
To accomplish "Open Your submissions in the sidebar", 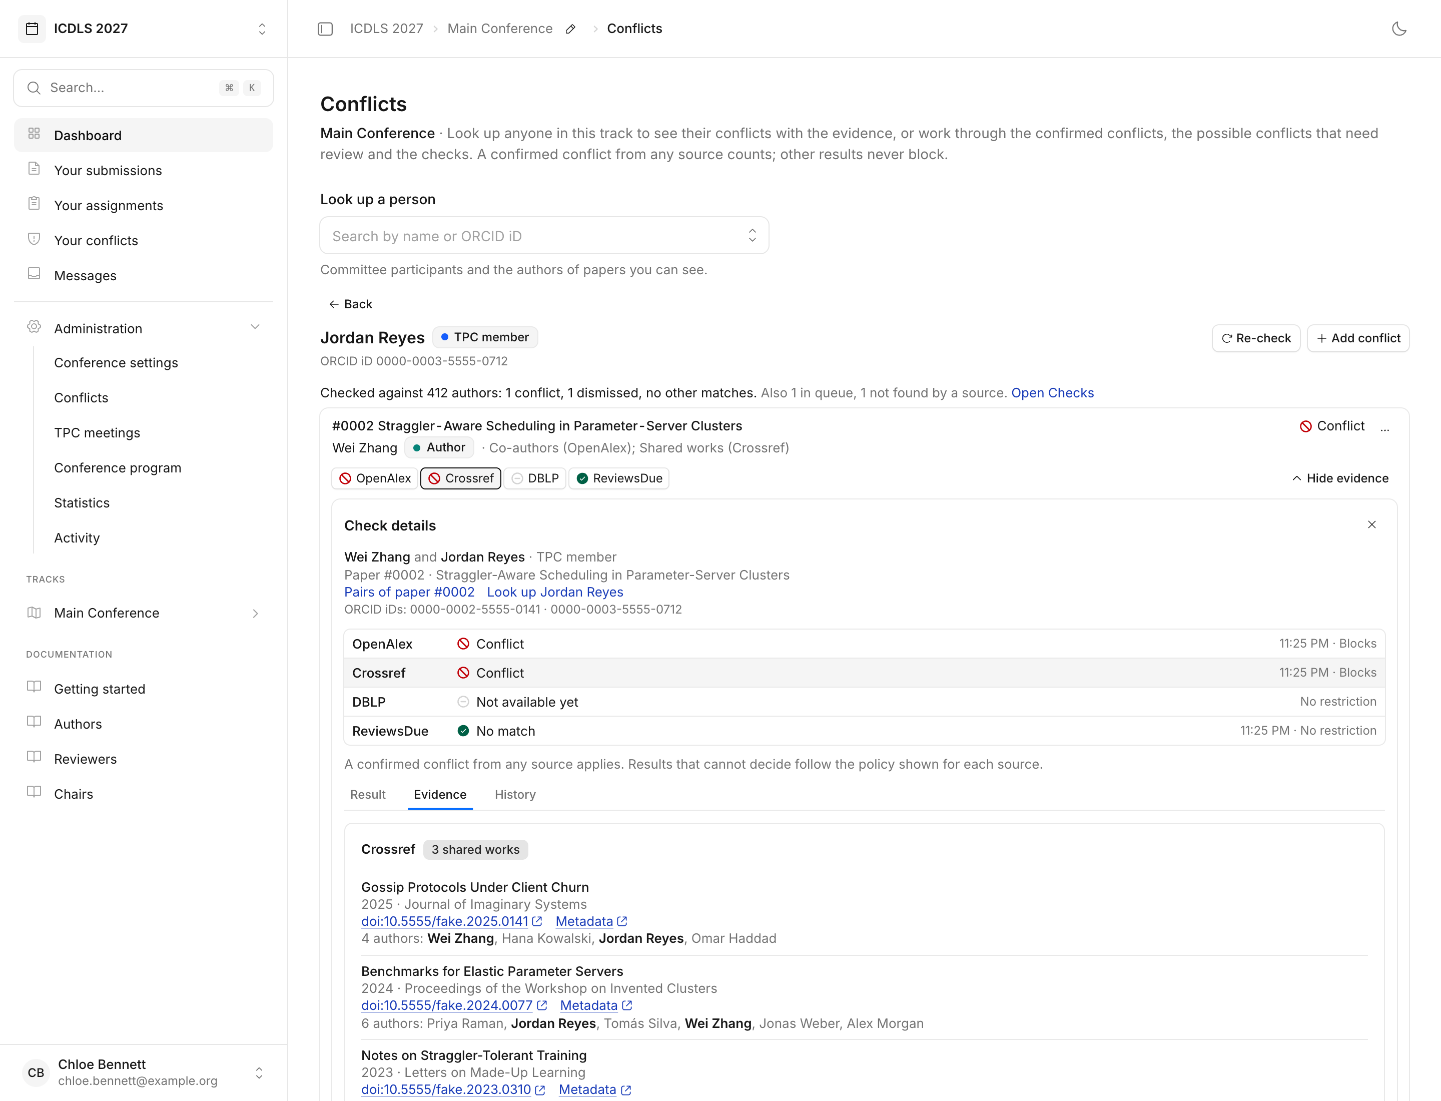I will click(144, 170).
